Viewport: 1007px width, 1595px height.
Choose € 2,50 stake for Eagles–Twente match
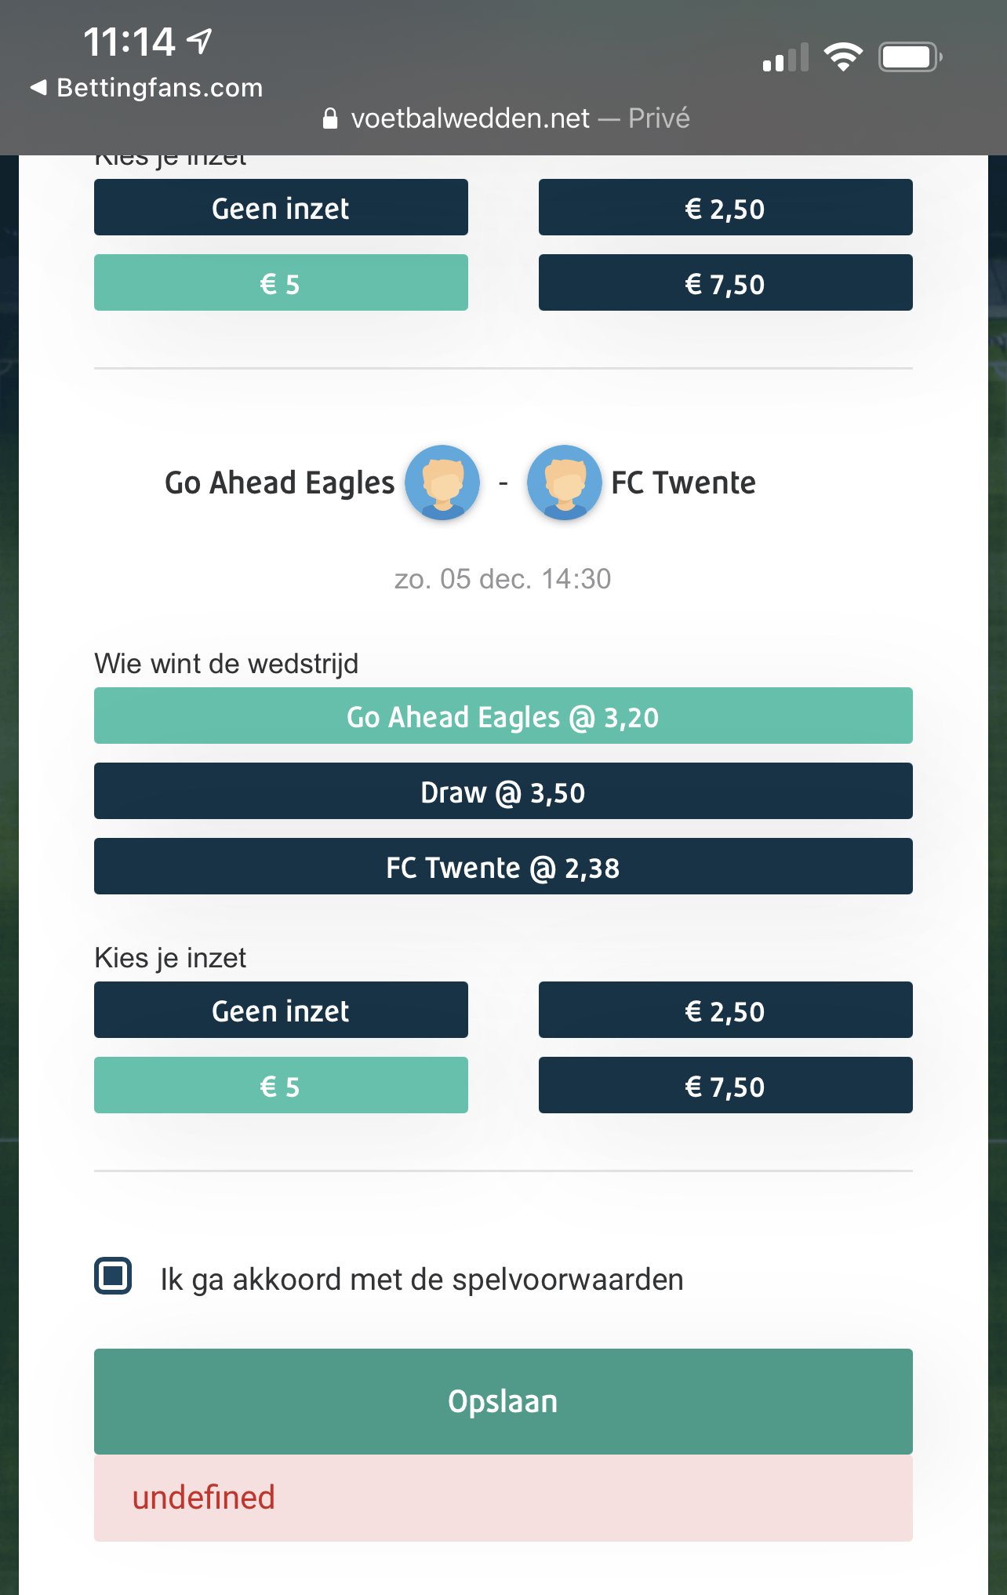pyautogui.click(x=725, y=1010)
